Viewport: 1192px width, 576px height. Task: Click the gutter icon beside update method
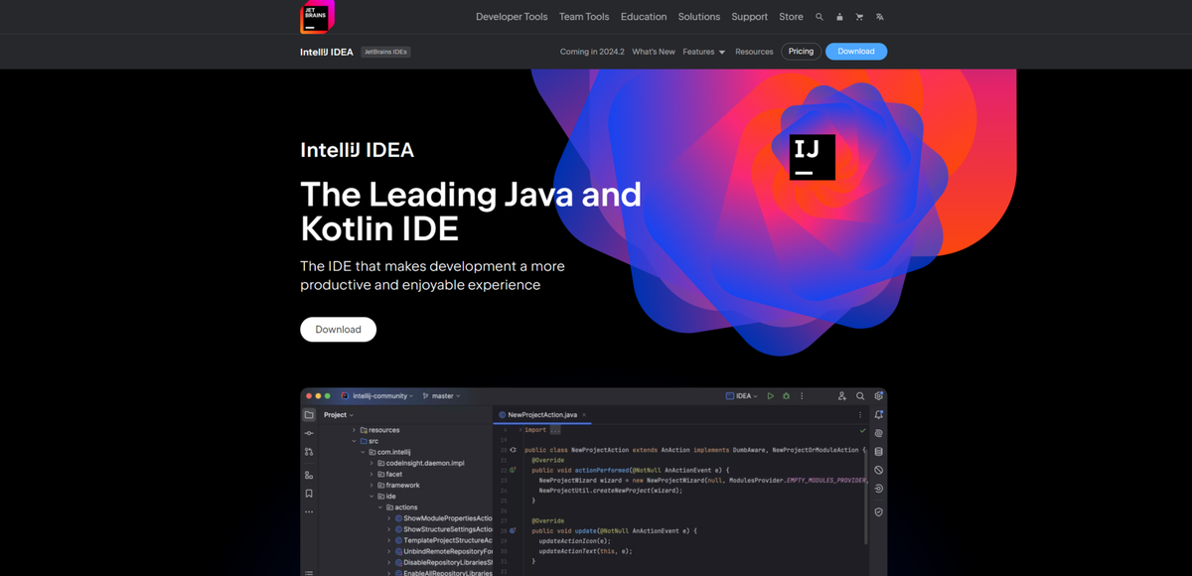514,530
